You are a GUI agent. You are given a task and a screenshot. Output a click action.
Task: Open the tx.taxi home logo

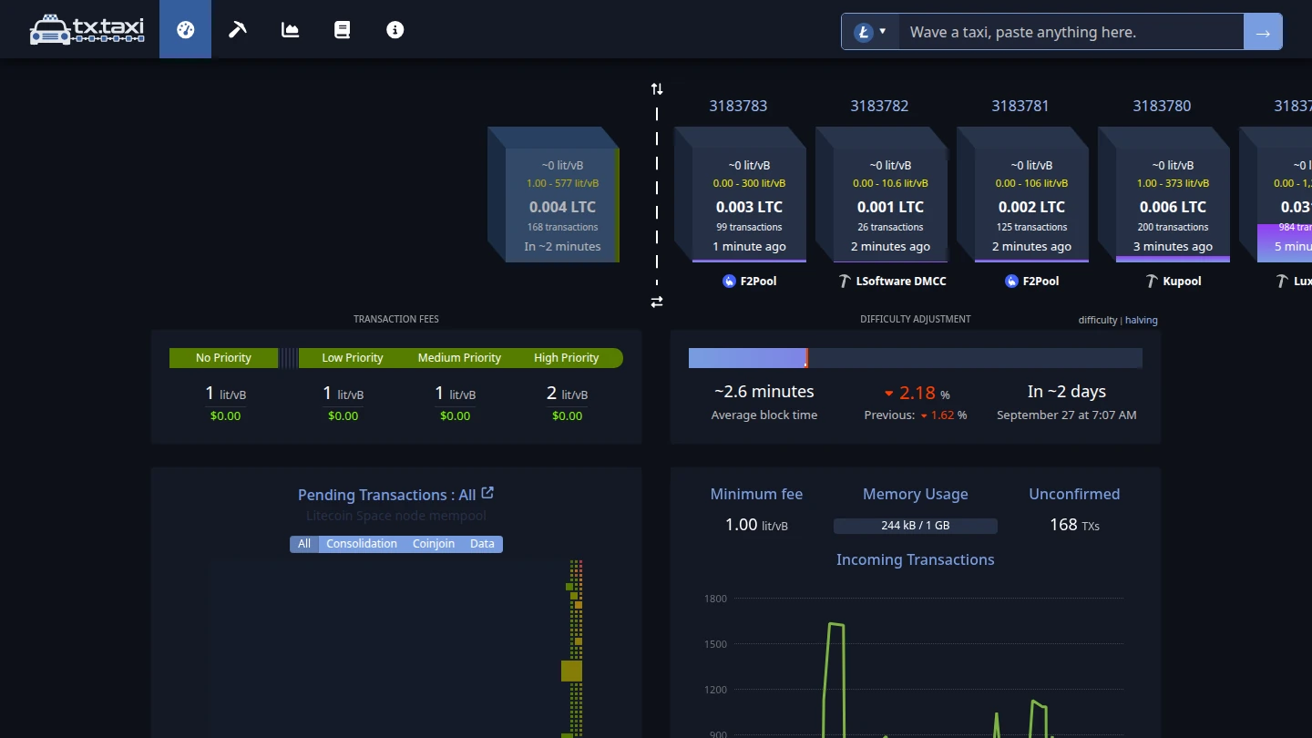pyautogui.click(x=87, y=29)
